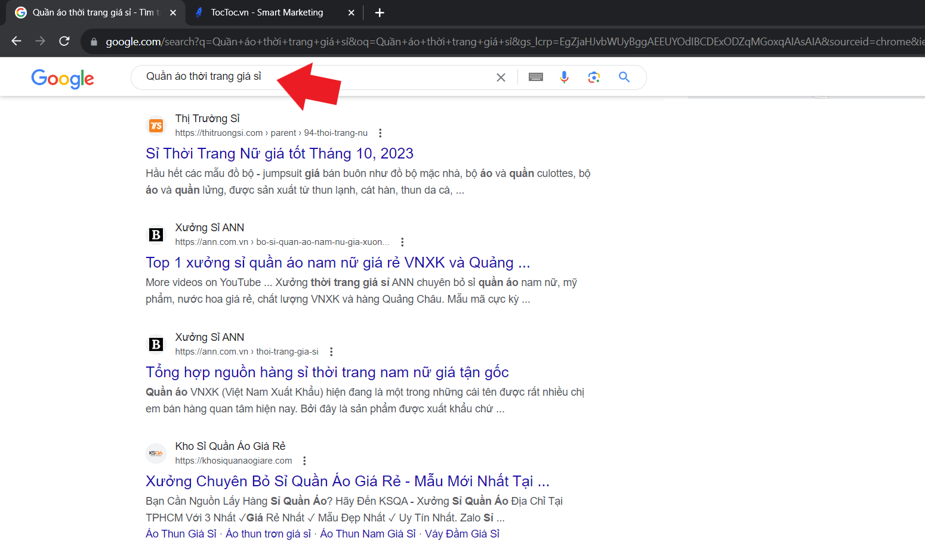Image resolution: width=925 pixels, height=553 pixels.
Task: Open 'Sỉ Thời Trang Nữ giá tốt' result
Action: coord(279,154)
